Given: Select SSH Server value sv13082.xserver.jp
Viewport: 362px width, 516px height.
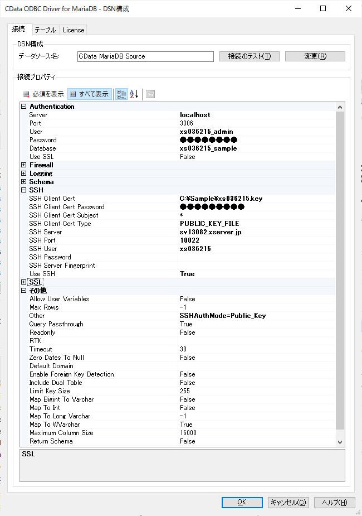Looking at the screenshot, I should tap(211, 232).
